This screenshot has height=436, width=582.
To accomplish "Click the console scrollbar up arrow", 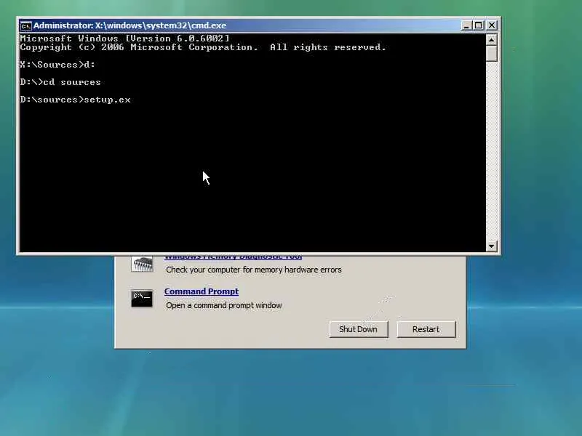I will (x=492, y=39).
